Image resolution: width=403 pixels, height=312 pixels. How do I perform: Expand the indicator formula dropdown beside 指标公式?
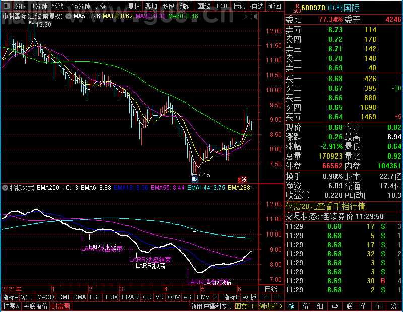5,188
